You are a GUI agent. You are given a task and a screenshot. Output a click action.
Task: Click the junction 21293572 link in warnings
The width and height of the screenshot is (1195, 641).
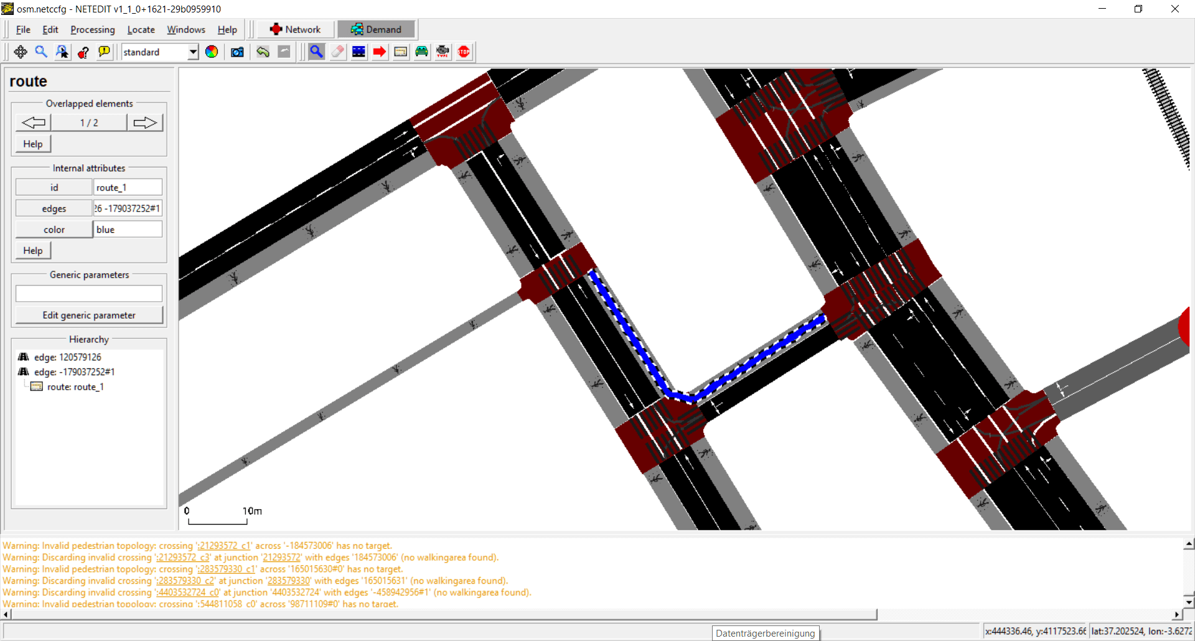coord(281,558)
